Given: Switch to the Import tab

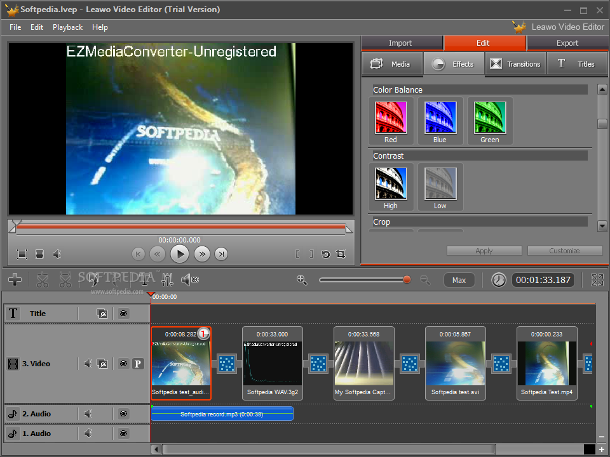Looking at the screenshot, I should 400,43.
